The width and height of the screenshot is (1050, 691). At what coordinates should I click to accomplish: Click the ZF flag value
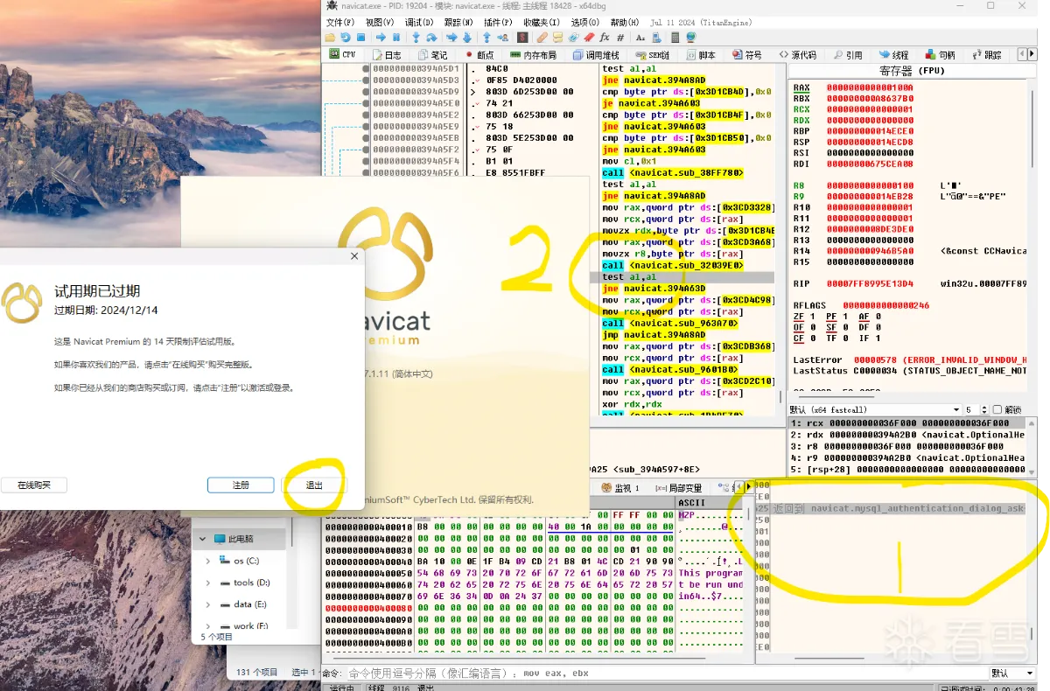[813, 317]
